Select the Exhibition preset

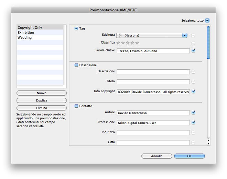(x=40, y=33)
